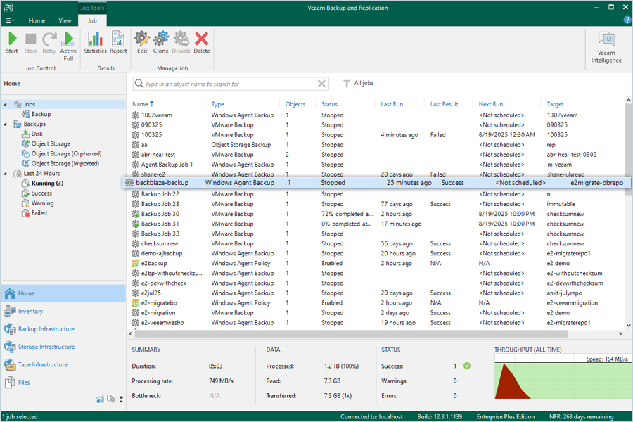Open job Statistics
Screen dimensions: 633x422
pyautogui.click(x=95, y=43)
